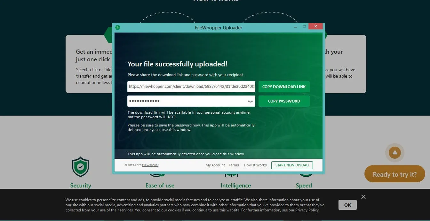
Task: Maximize the FileWhopper Uploader window
Action: point(304,27)
